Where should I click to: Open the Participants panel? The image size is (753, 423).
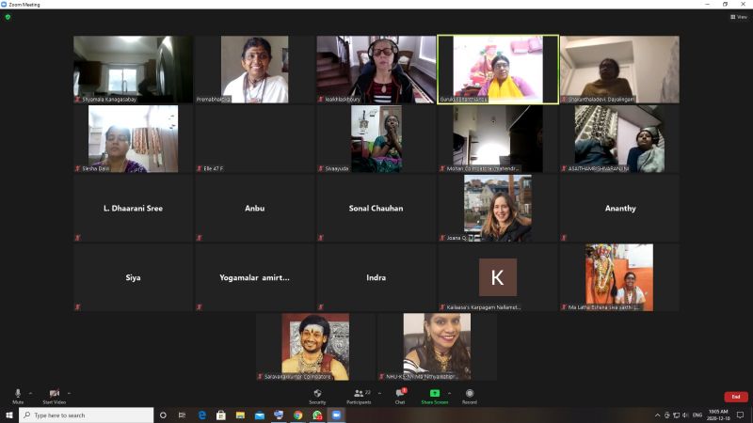pyautogui.click(x=358, y=394)
